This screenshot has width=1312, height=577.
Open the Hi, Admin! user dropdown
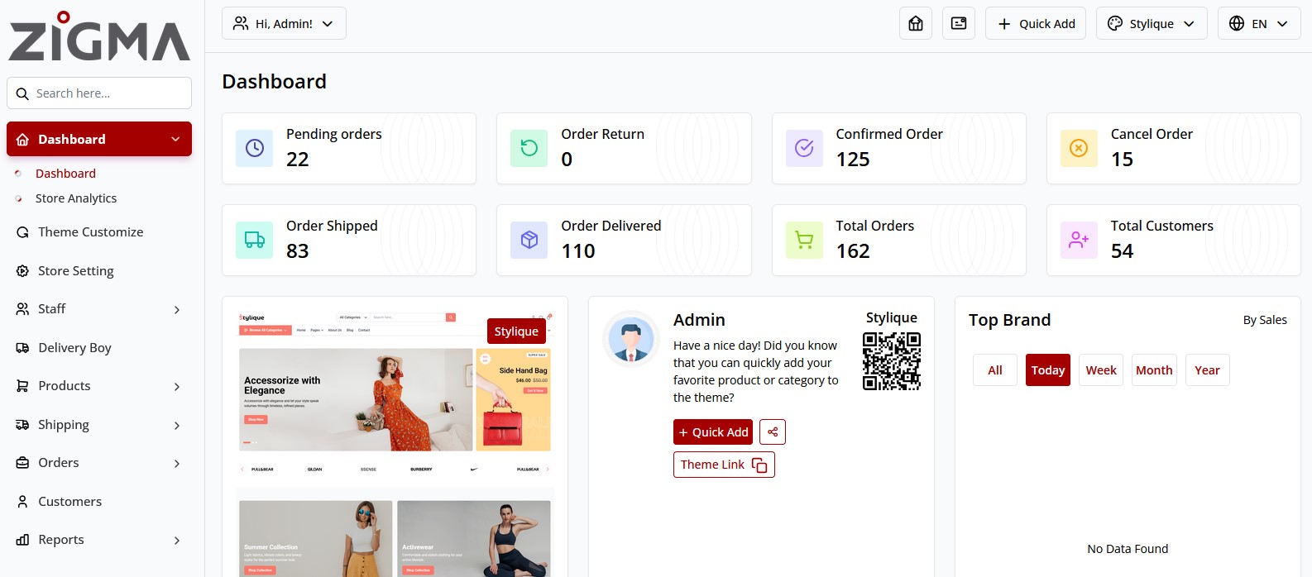point(284,24)
